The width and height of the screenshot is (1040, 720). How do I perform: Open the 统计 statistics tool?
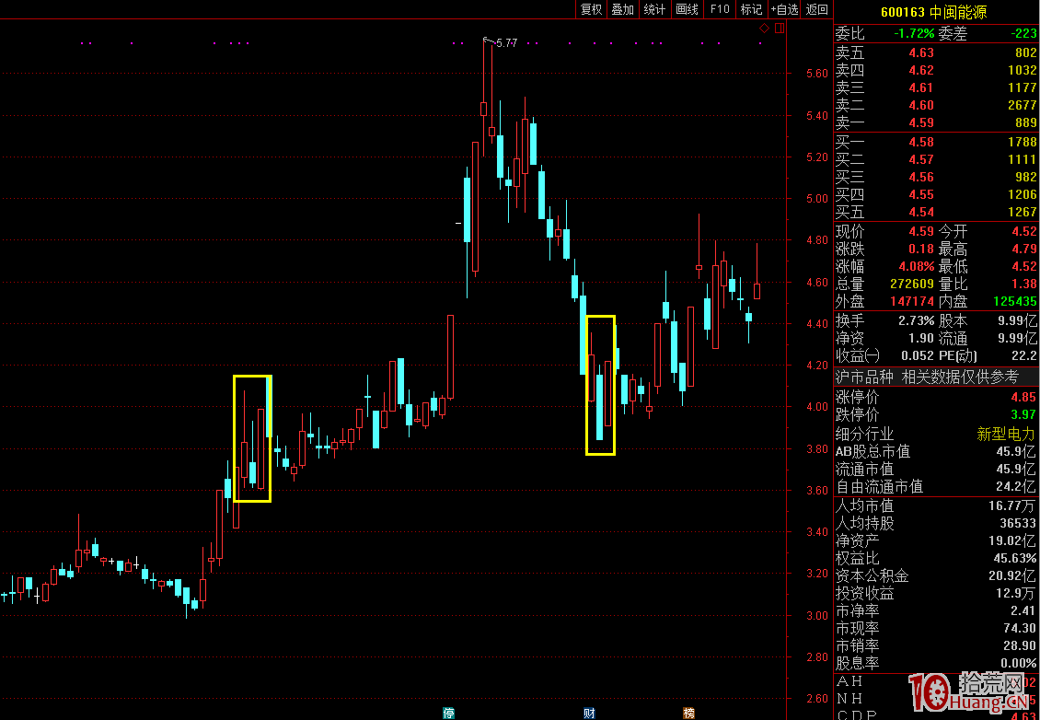click(x=654, y=9)
